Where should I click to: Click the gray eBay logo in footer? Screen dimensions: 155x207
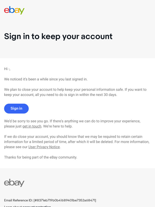(x=14, y=183)
